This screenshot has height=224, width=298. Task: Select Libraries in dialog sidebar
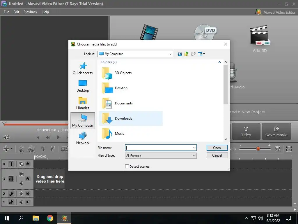(83, 104)
